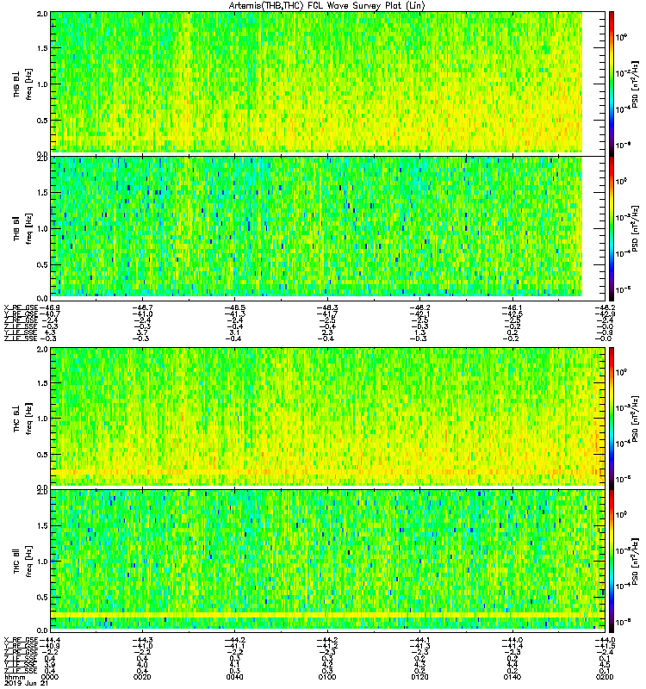This screenshot has width=646, height=689.
Task: Click the '-48.5' X position value under the THB panels
Action: [235, 307]
